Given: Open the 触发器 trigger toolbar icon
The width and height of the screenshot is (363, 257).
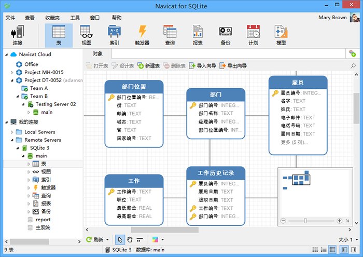Looking at the screenshot, I should click(142, 35).
